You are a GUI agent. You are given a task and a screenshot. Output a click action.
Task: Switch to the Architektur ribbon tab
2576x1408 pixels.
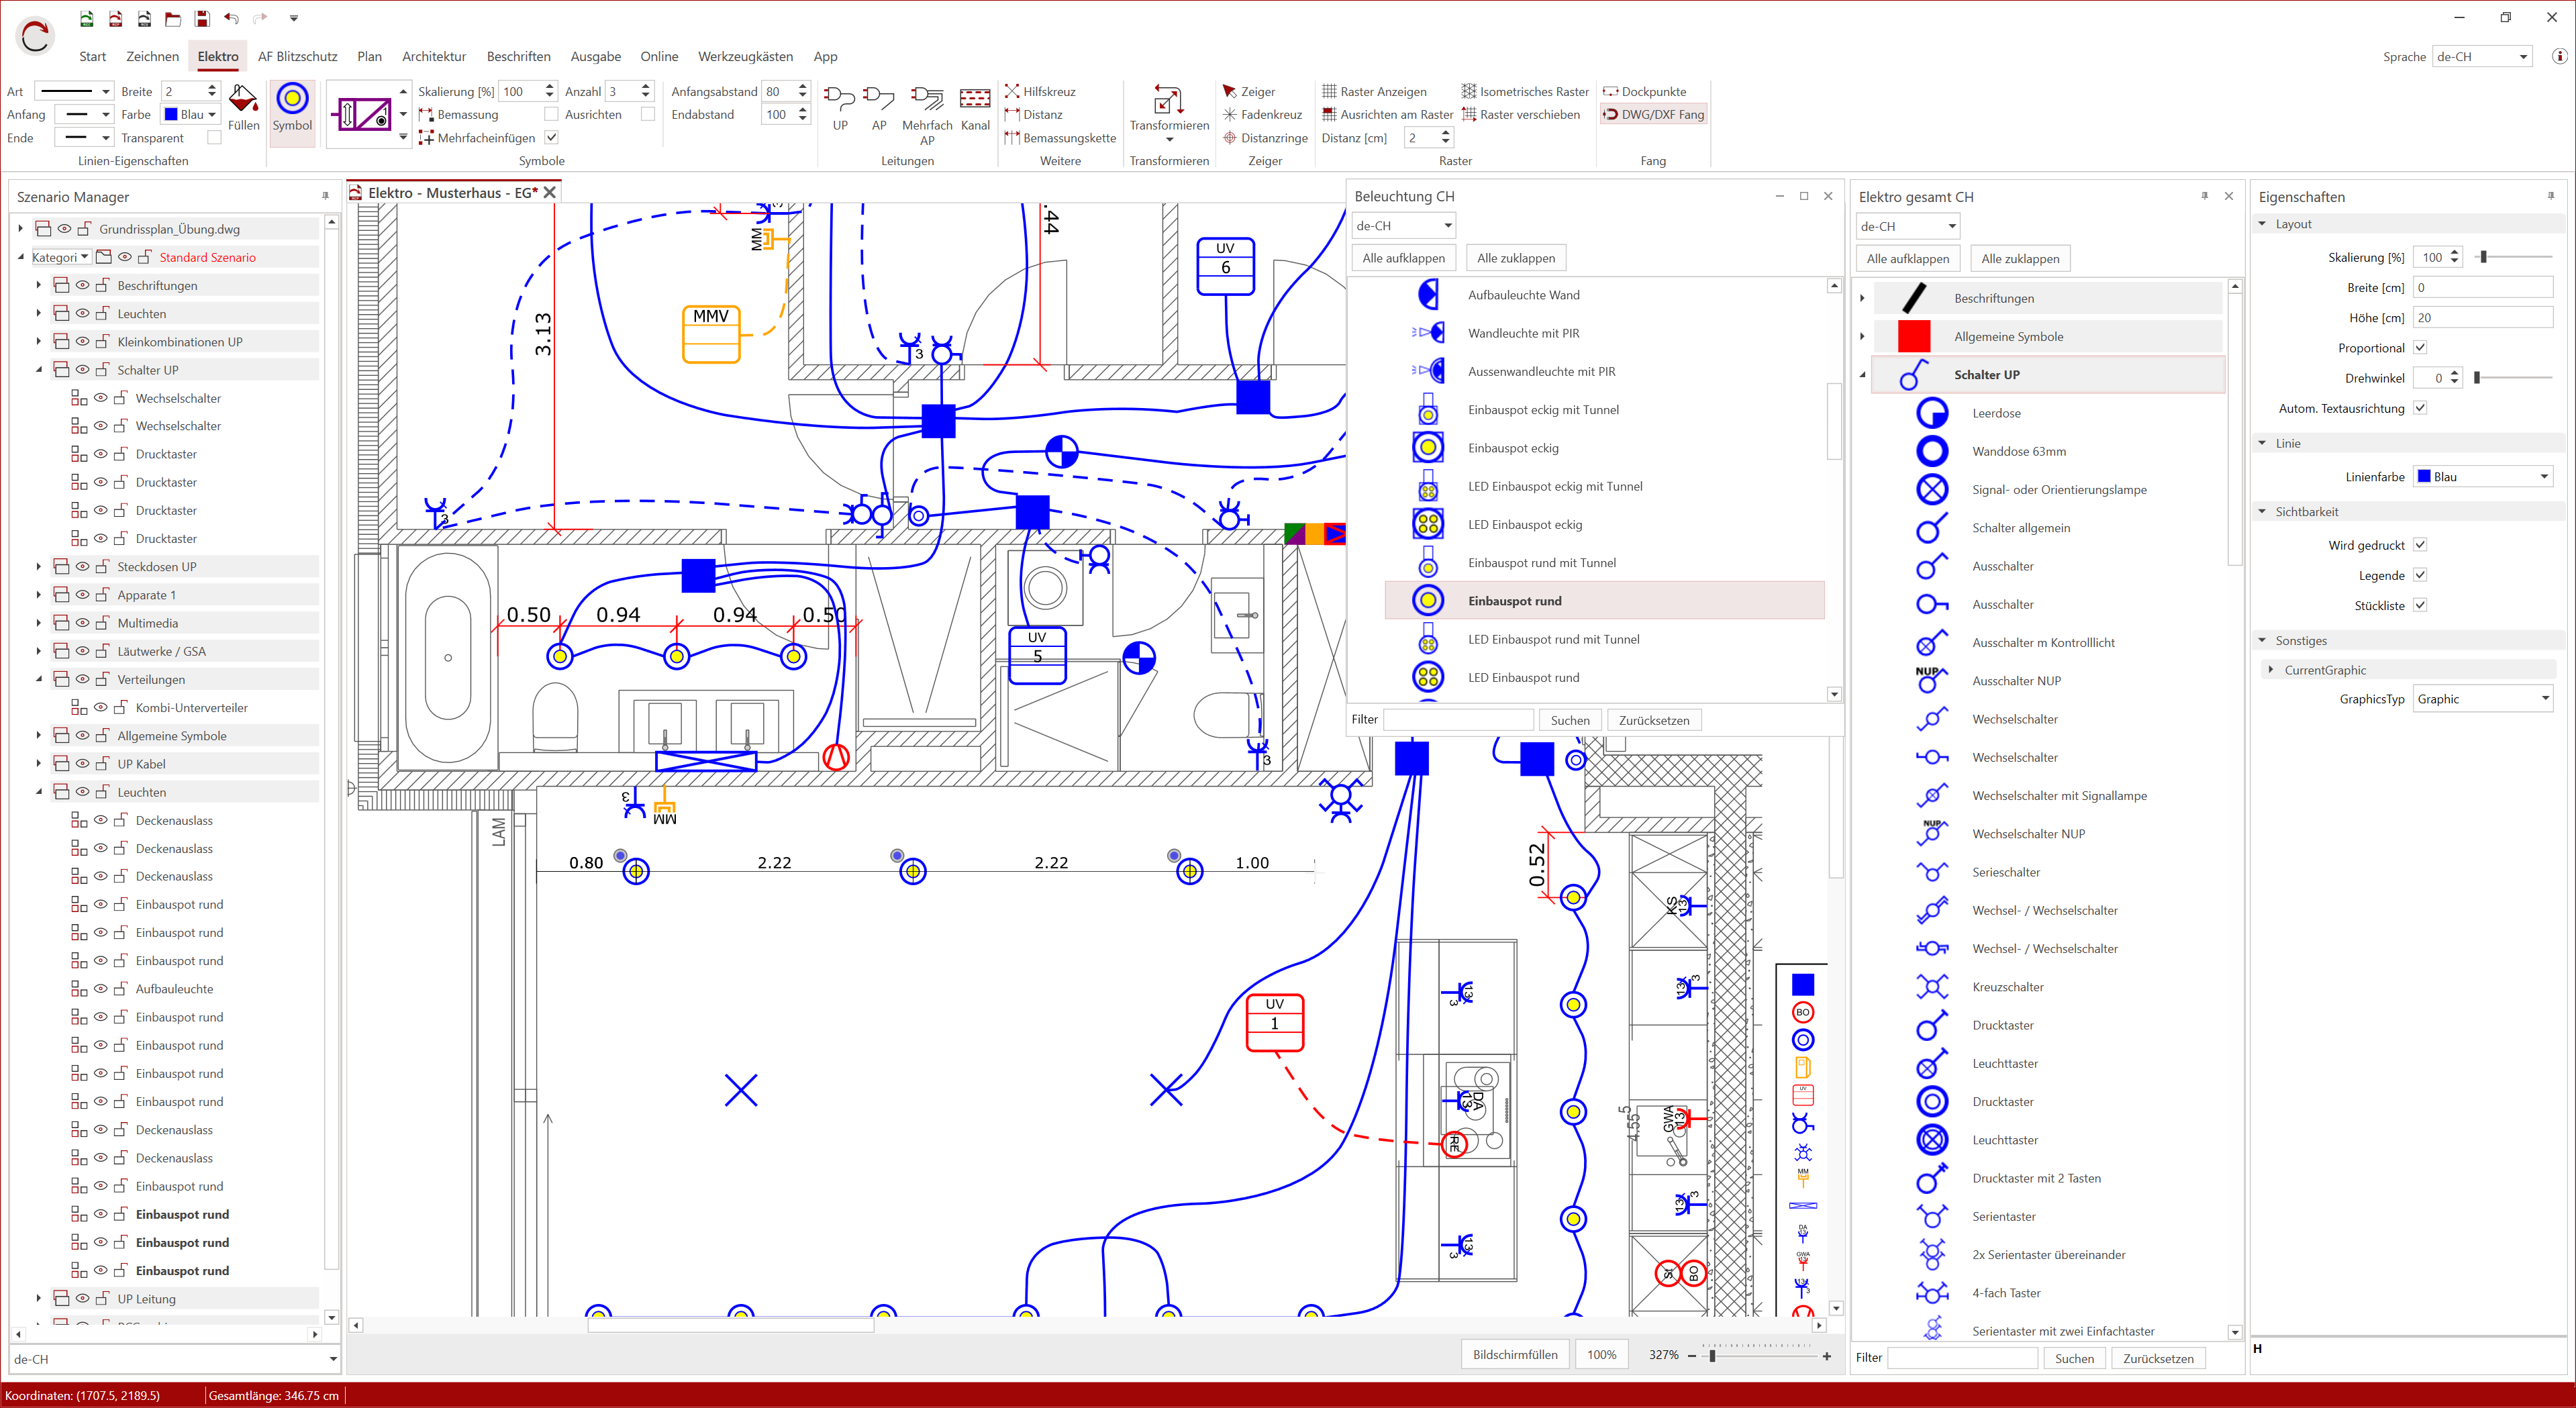[433, 56]
